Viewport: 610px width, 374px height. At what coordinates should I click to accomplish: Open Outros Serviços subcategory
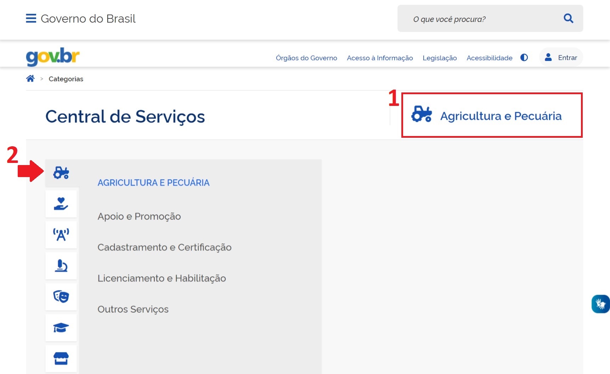133,309
